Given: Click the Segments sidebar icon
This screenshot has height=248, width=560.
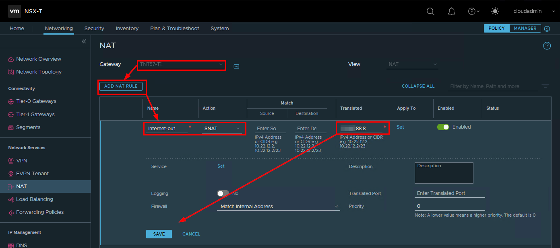Looking at the screenshot, I should click(11, 127).
